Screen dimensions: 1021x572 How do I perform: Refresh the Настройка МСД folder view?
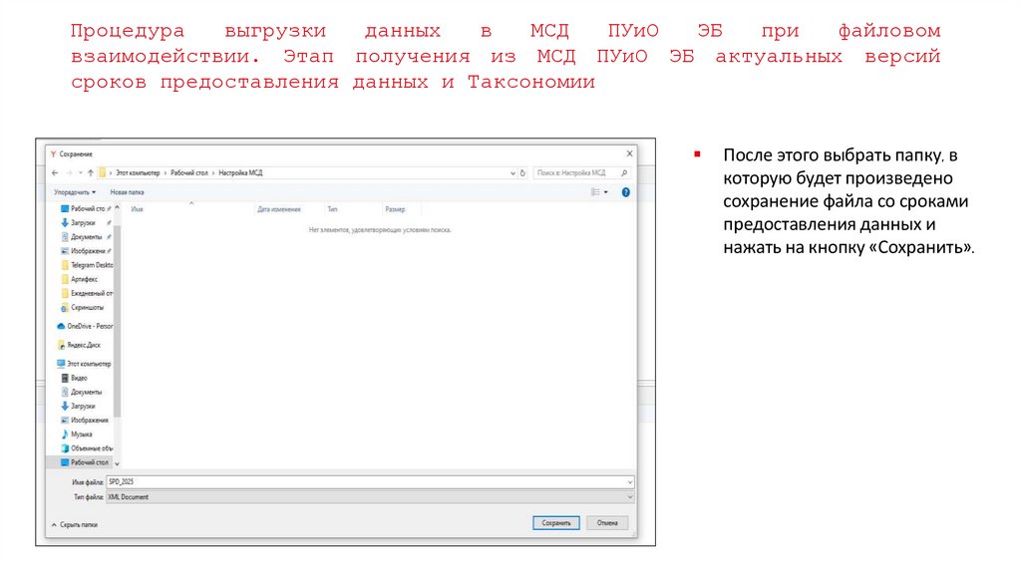(522, 173)
